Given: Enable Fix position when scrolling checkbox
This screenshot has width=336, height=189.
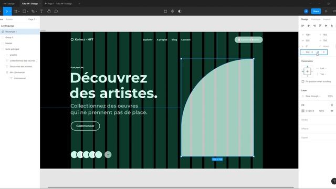Looking at the screenshot, I should point(303,81).
